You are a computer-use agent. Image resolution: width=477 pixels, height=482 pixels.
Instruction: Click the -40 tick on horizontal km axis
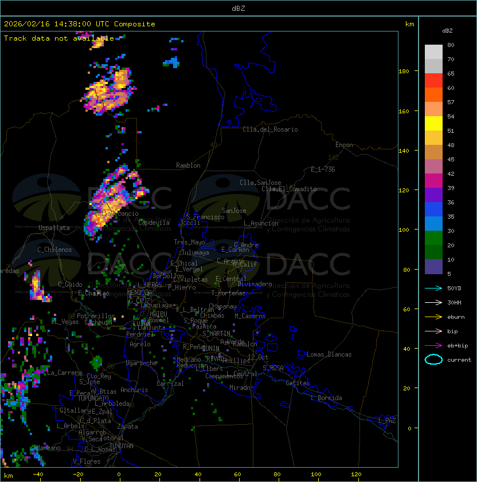tap(38, 475)
